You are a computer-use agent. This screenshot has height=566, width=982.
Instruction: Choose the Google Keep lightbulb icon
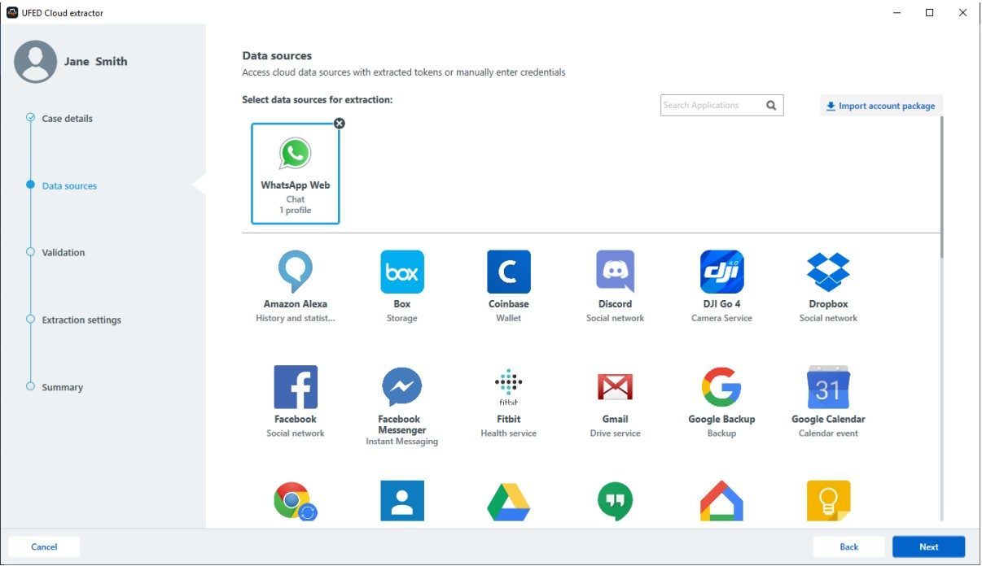tap(828, 501)
